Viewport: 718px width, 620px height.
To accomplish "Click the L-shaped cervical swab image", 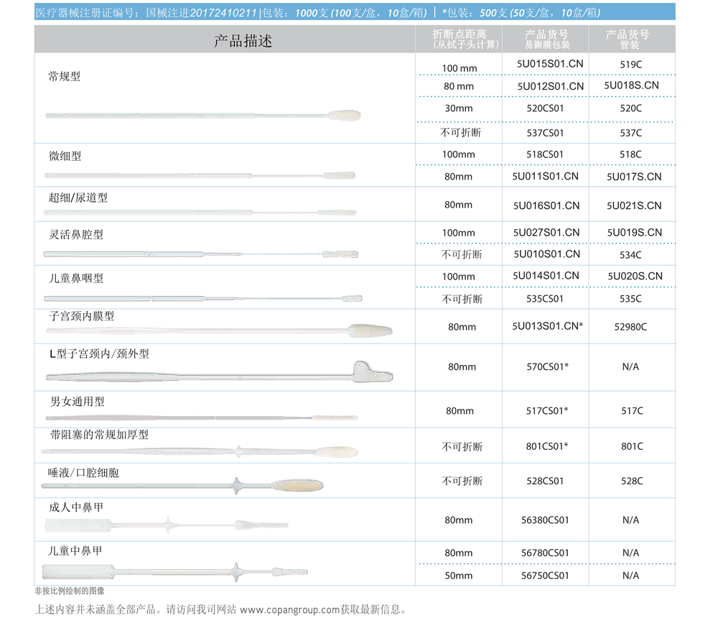I will (219, 373).
